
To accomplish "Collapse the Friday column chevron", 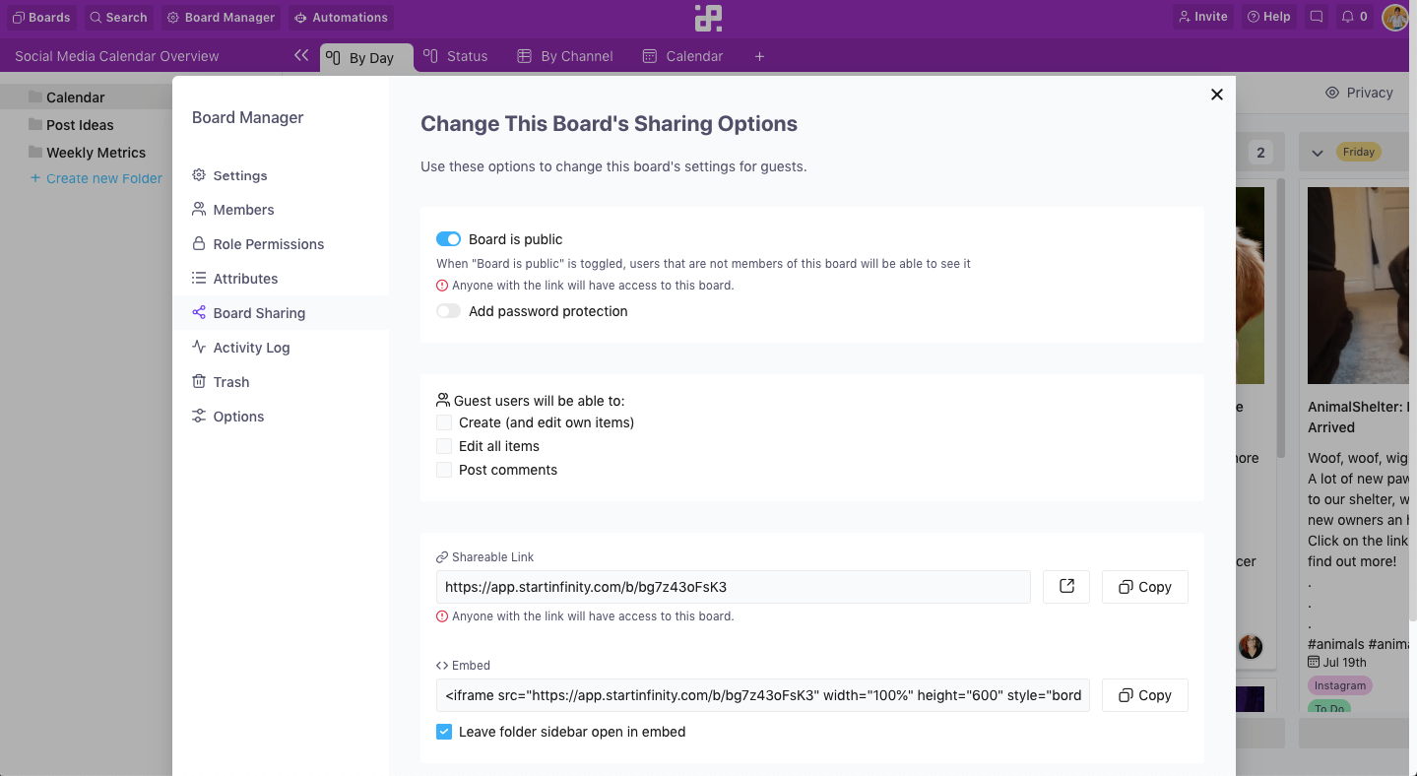I will tap(1318, 153).
